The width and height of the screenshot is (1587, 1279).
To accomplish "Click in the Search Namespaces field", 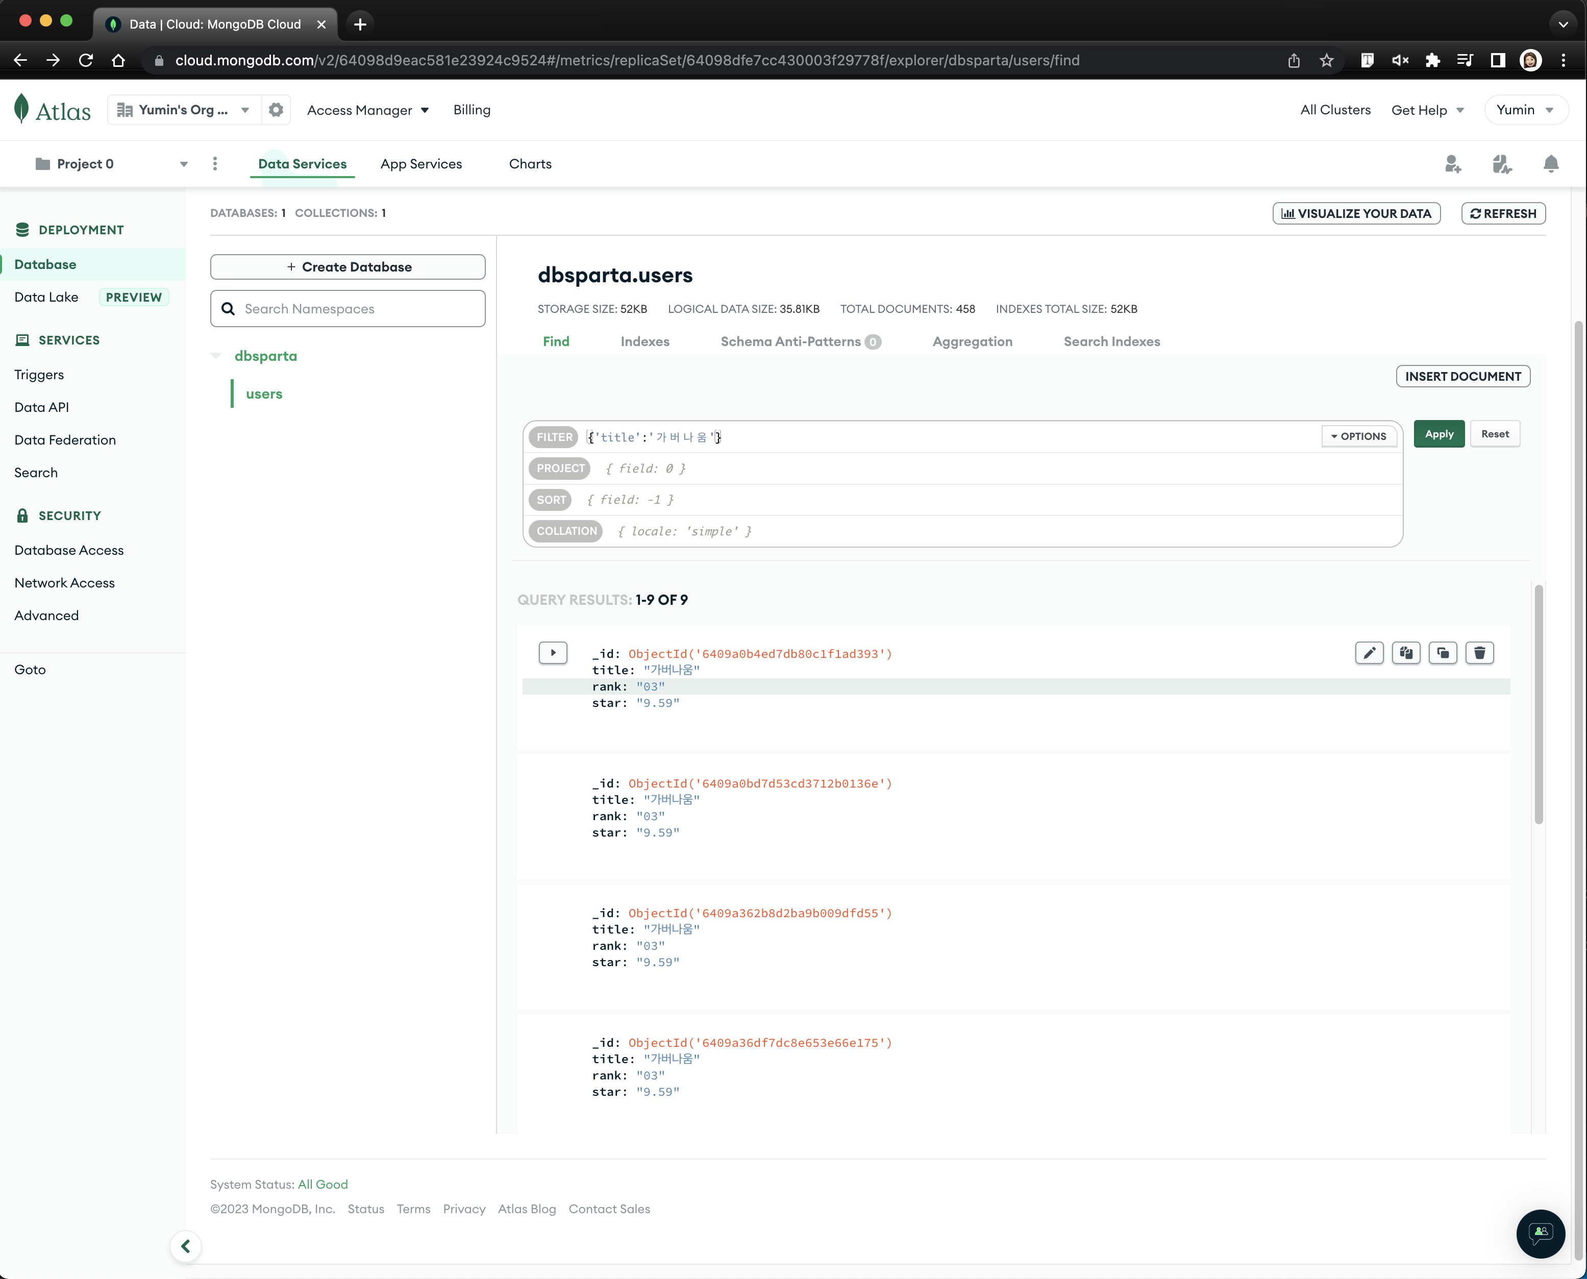I will [x=348, y=309].
